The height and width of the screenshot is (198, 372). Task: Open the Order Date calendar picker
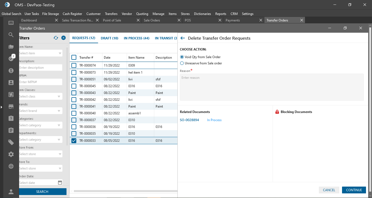pos(60,183)
